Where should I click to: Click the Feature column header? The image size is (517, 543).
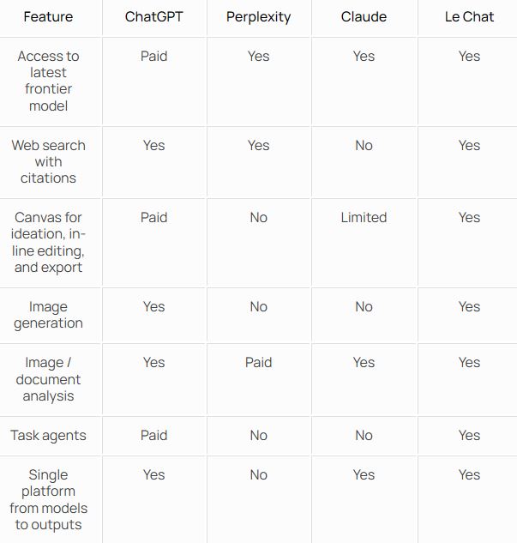coord(48,16)
